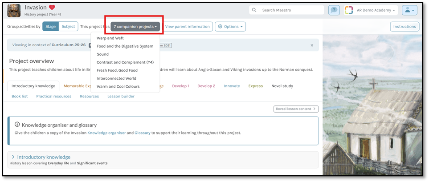The width and height of the screenshot is (429, 182).
Task: Open the Options dropdown
Action: pyautogui.click(x=230, y=27)
